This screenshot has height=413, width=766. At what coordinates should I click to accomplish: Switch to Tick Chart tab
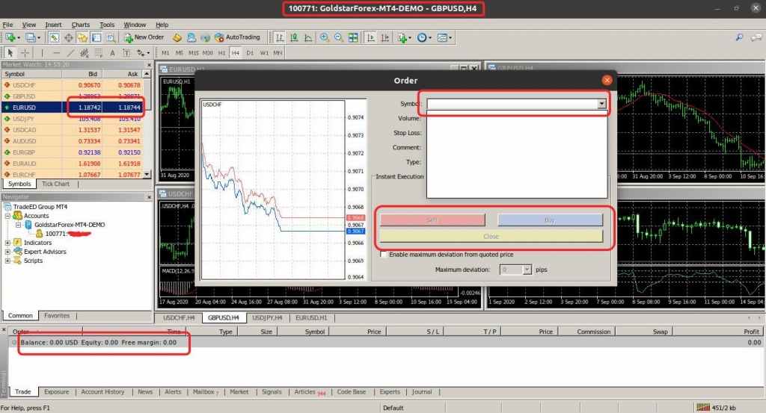tap(55, 184)
